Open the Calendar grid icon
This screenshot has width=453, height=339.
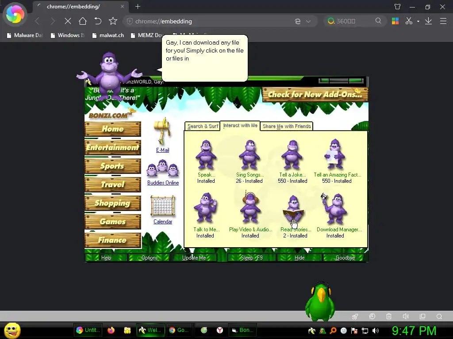pos(163,206)
